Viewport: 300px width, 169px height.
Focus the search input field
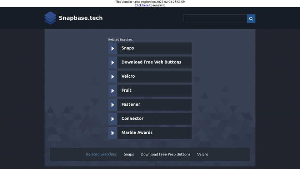(x=215, y=19)
